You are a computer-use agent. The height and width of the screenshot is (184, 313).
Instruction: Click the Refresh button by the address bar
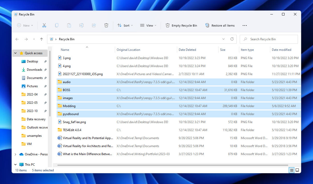pos(232,39)
